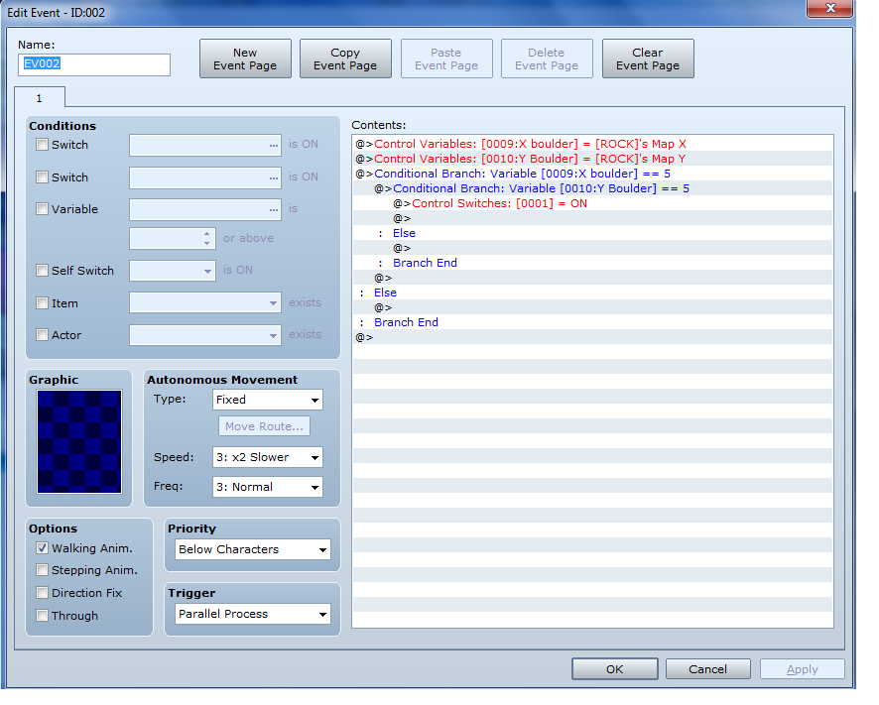Enable the Through option checkbox
The width and height of the screenshot is (879, 705).
click(42, 616)
